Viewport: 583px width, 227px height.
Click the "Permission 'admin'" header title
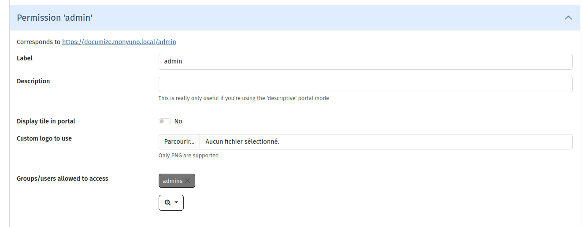[54, 18]
